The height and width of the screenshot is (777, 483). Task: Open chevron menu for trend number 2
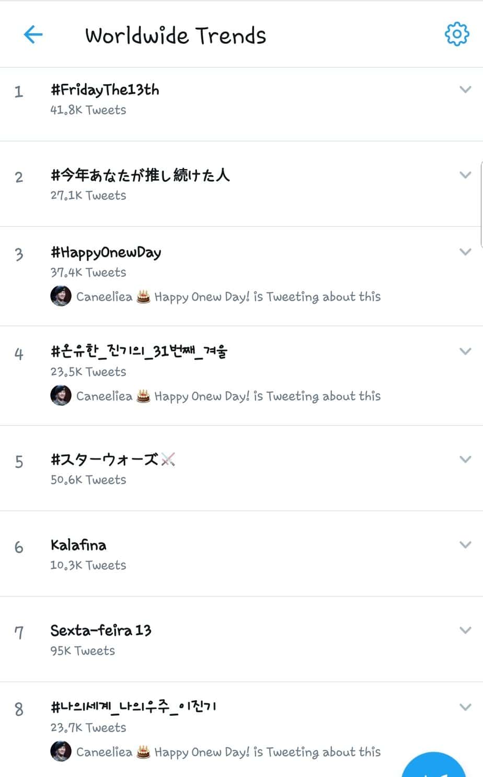coord(465,175)
